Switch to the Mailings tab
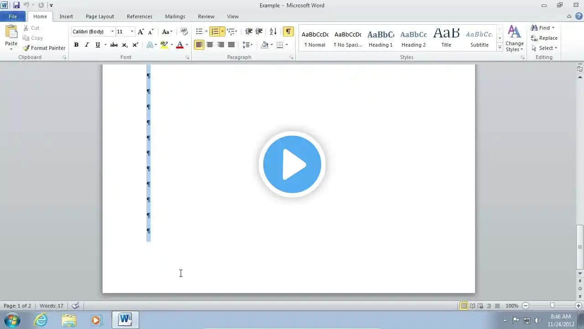The image size is (584, 329). (175, 16)
